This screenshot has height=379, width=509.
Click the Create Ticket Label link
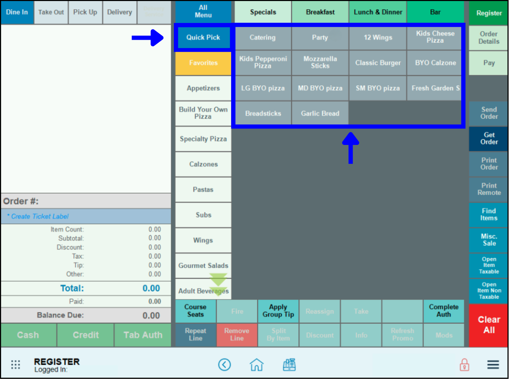coord(40,217)
